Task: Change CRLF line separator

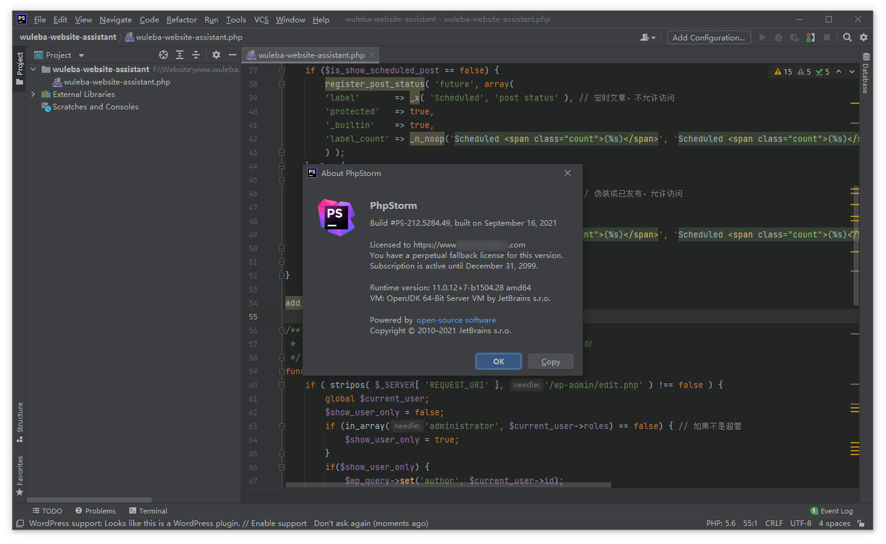Action: (x=774, y=523)
